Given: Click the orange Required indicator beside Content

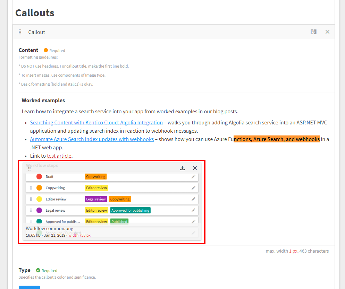Looking at the screenshot, I should [x=45, y=50].
